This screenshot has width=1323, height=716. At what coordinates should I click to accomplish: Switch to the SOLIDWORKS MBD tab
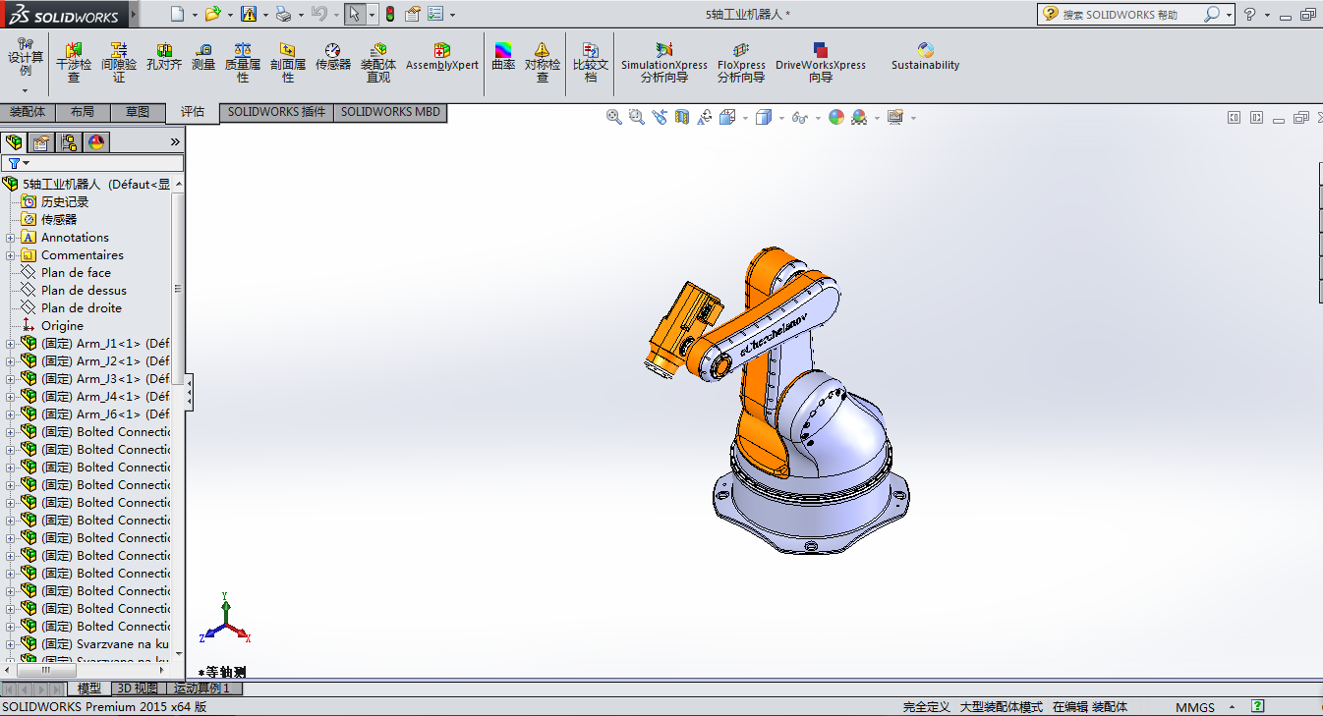(390, 112)
